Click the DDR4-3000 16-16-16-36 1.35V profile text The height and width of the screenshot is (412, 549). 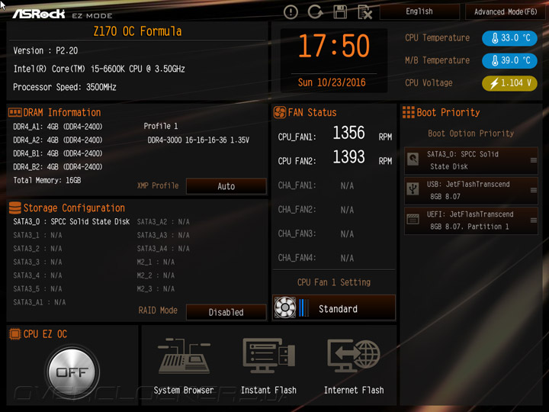(198, 140)
